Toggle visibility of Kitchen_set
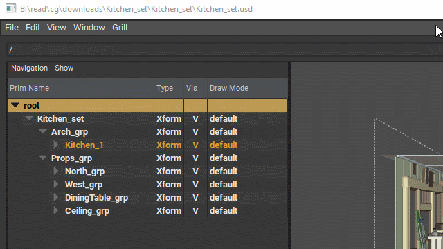Image resolution: width=443 pixels, height=249 pixels. (x=195, y=118)
